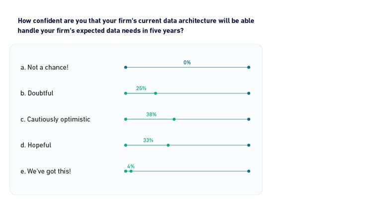
Task: Click the 25% value label
Action: click(141, 89)
